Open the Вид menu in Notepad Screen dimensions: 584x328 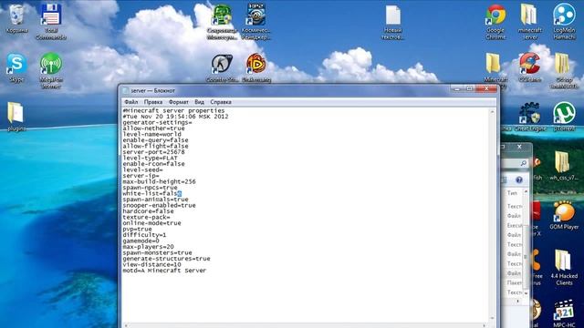199,102
